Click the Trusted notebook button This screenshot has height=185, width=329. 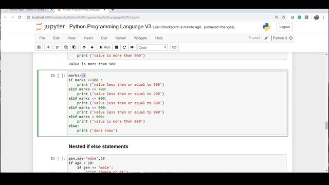coord(254,38)
